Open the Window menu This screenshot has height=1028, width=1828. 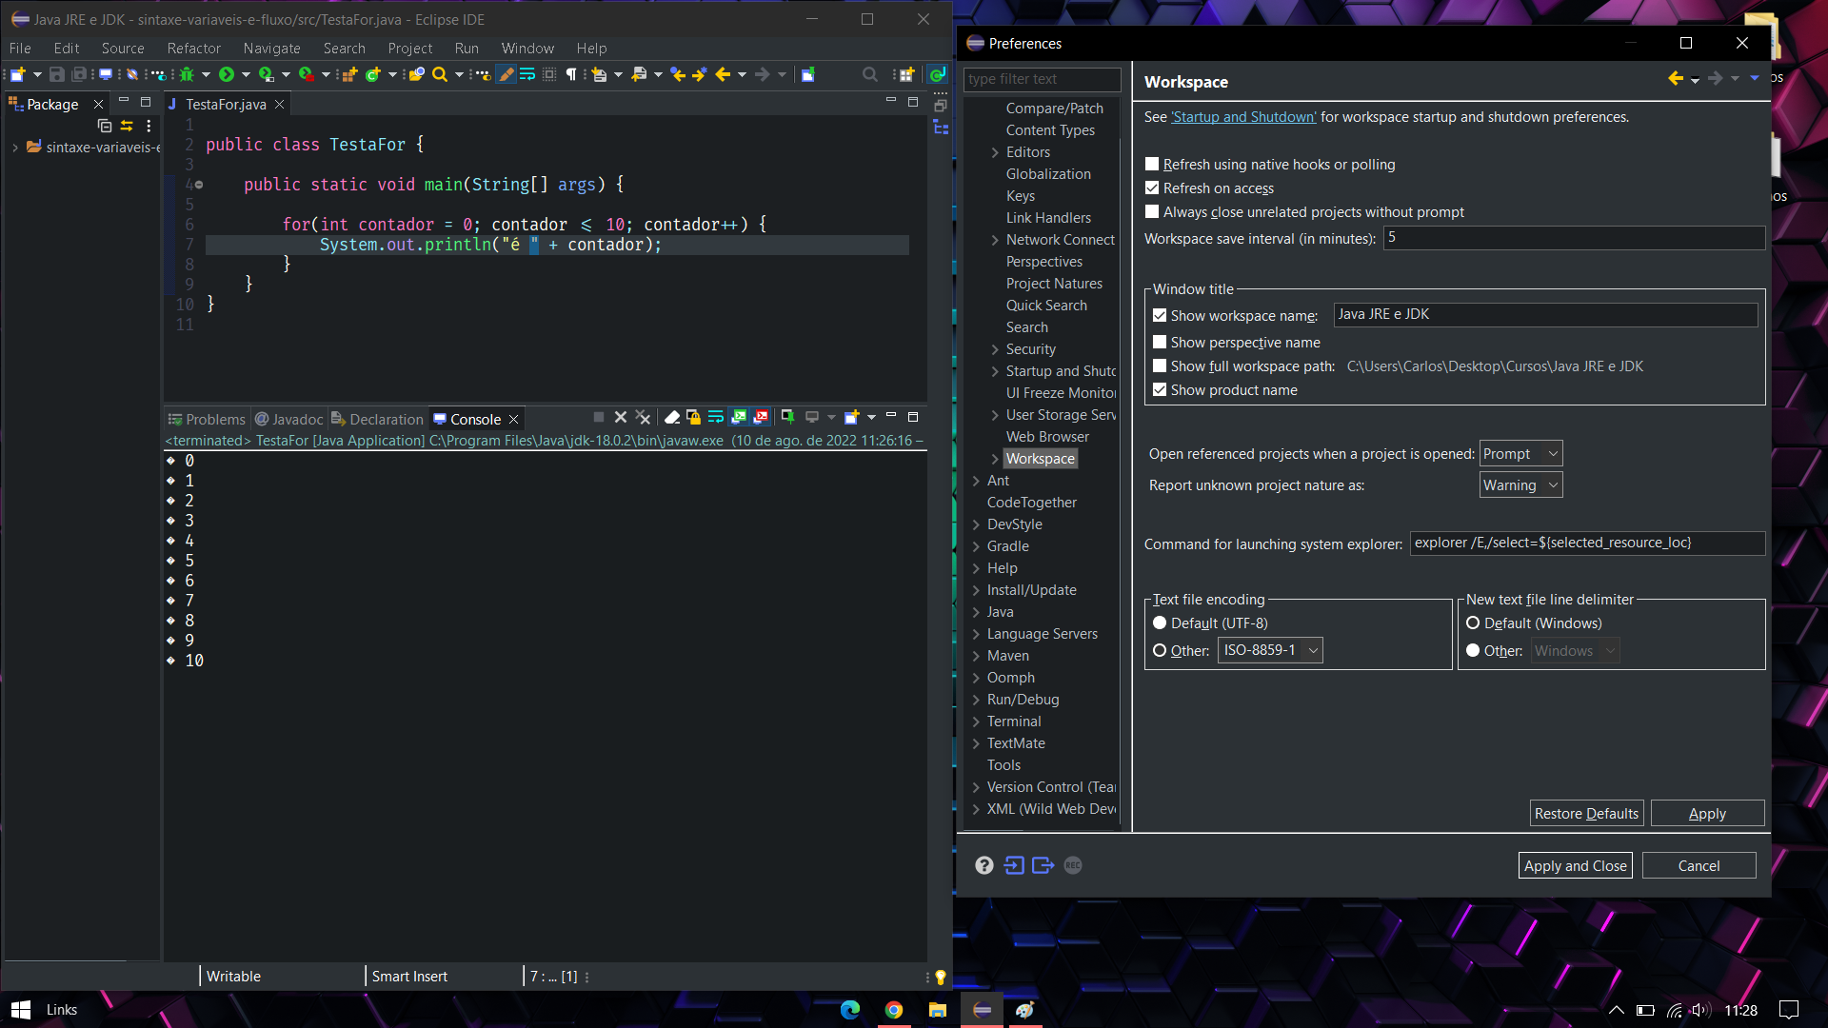(527, 49)
